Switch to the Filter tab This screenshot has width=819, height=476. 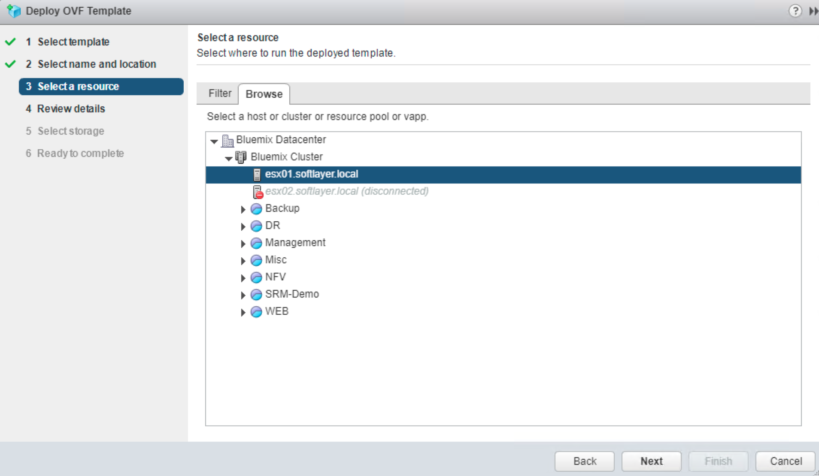(x=220, y=93)
